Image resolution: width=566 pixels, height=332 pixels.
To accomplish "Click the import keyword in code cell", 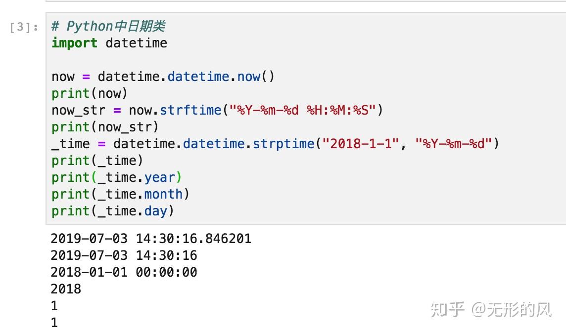I will point(74,43).
